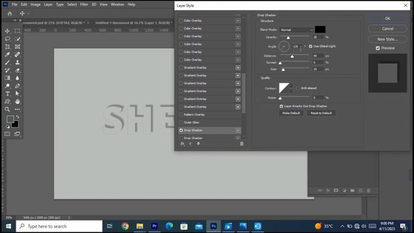This screenshot has height=233, width=414.
Task: Click the foreground color swatch in toolbox
Action: click(x=10, y=119)
